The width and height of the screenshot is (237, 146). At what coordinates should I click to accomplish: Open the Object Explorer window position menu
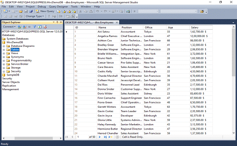54,22
